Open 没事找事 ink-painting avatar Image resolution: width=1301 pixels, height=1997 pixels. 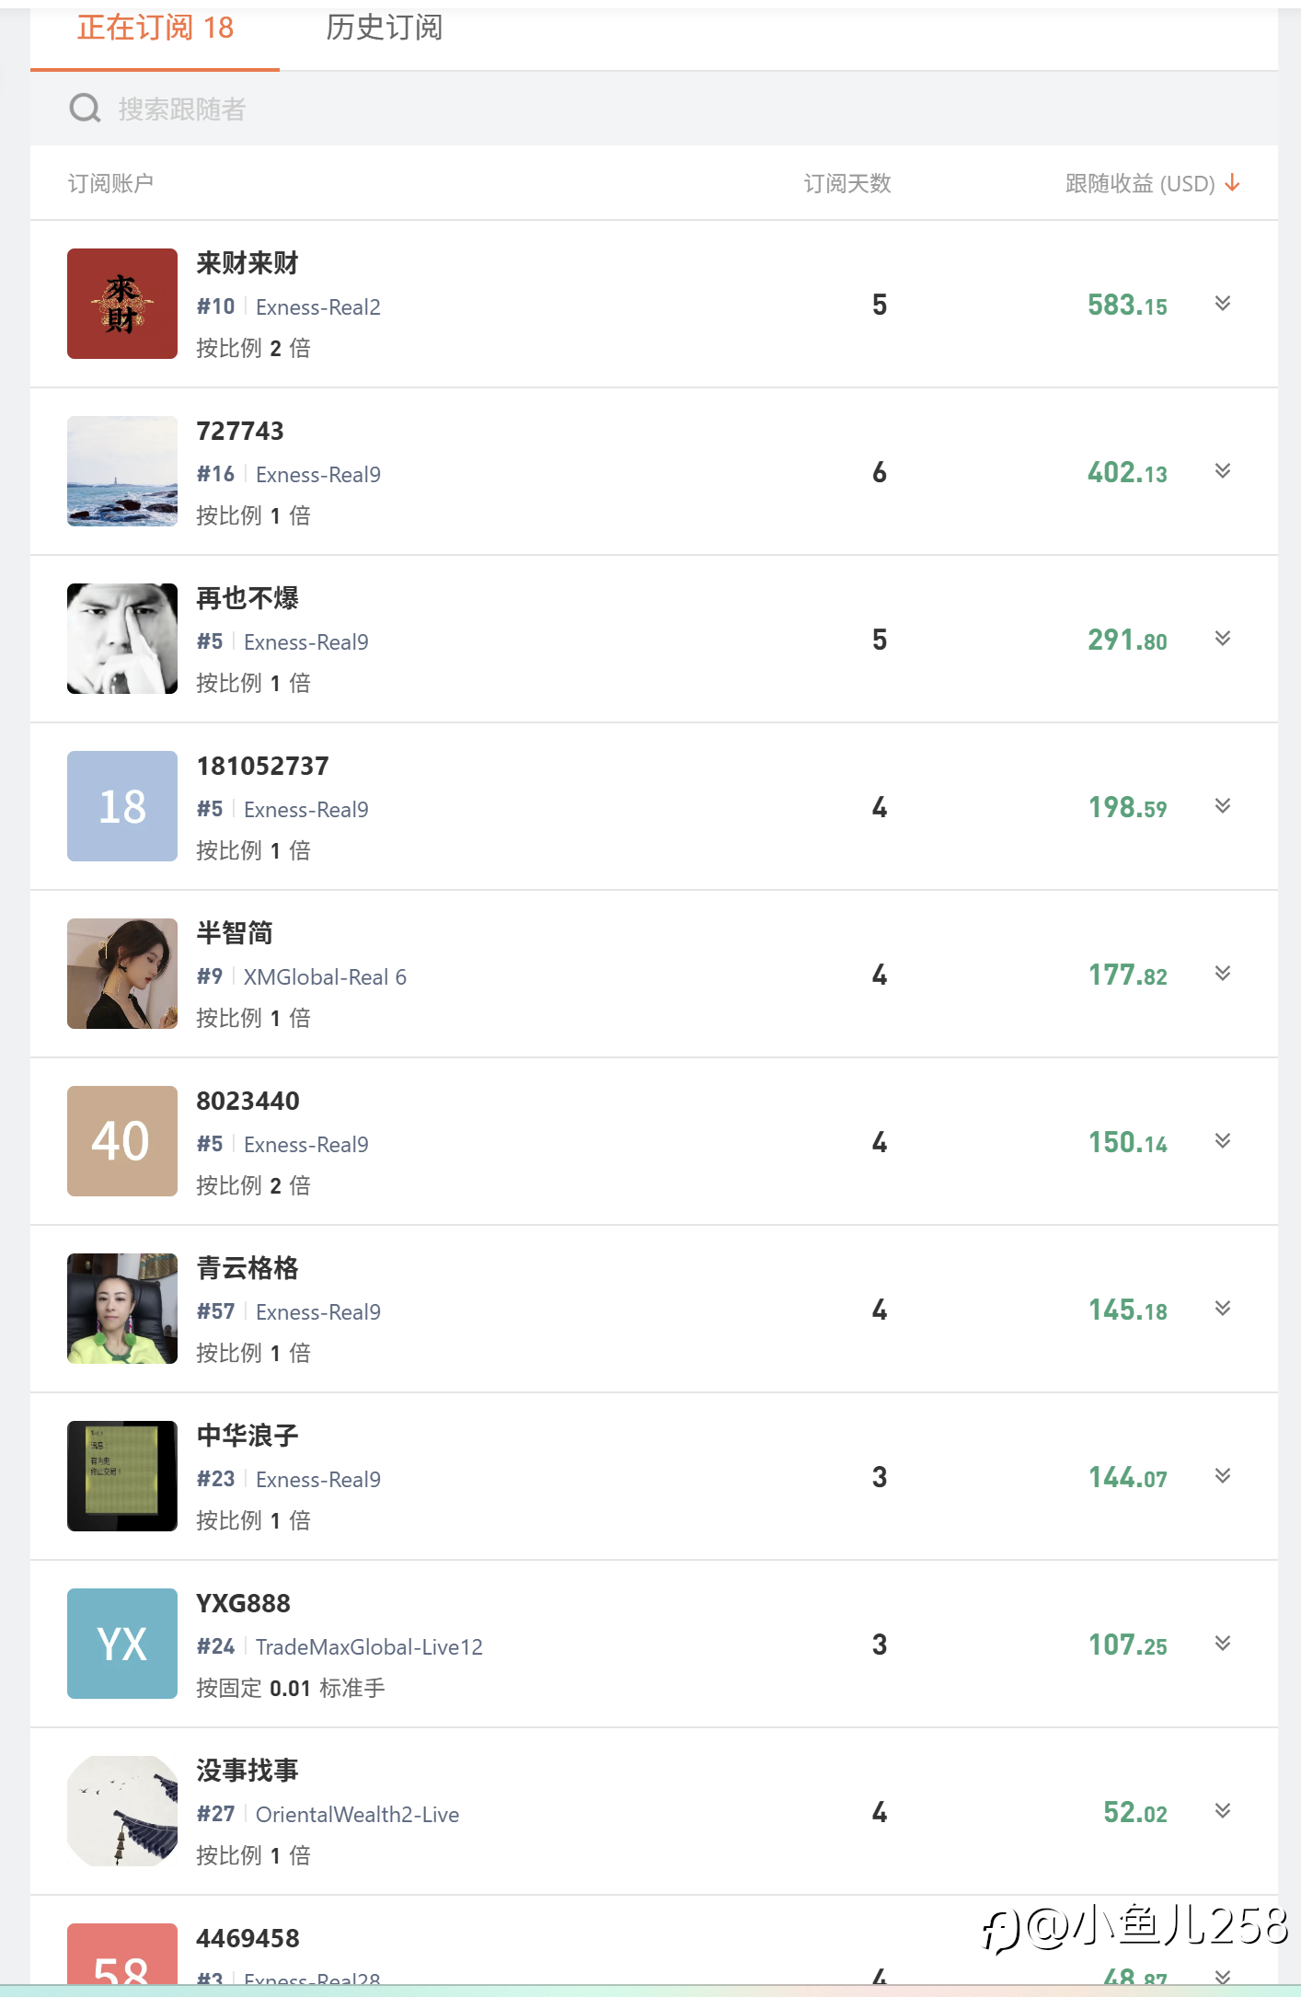point(122,1811)
